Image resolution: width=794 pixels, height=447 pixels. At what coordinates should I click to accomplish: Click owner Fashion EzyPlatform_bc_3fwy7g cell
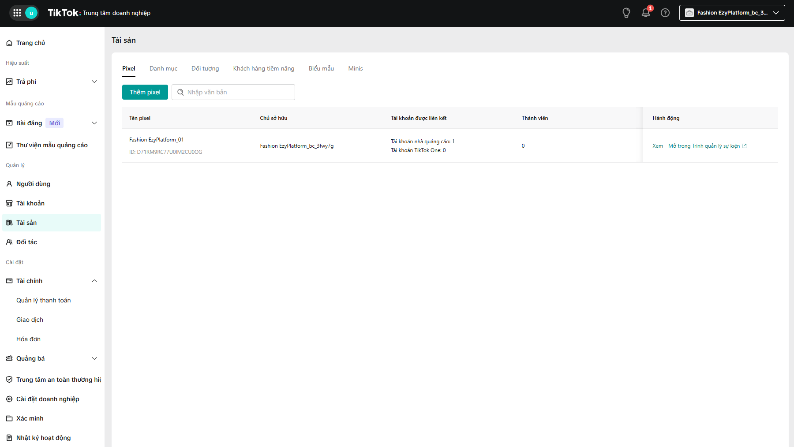[x=297, y=146]
